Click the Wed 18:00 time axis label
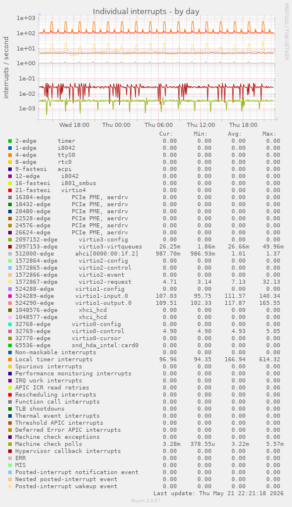This screenshot has width=292, height=507. click(75, 125)
